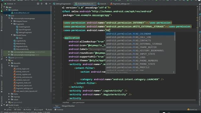Select the Text tab below the editor
The height and width of the screenshot is (113, 201).
coord(57,106)
